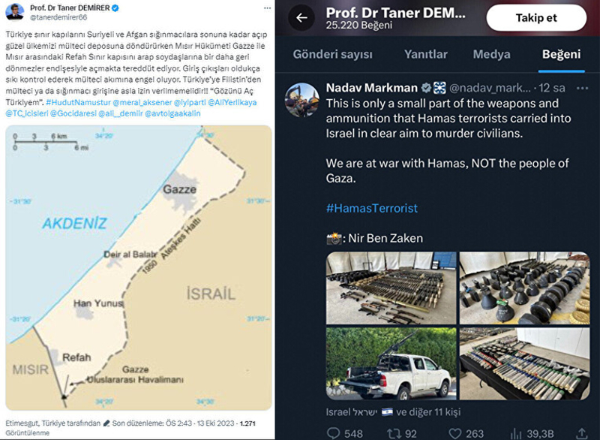This screenshot has height=440, width=600.
Task: View analytics icon showing 39,3B
Action: (516, 432)
